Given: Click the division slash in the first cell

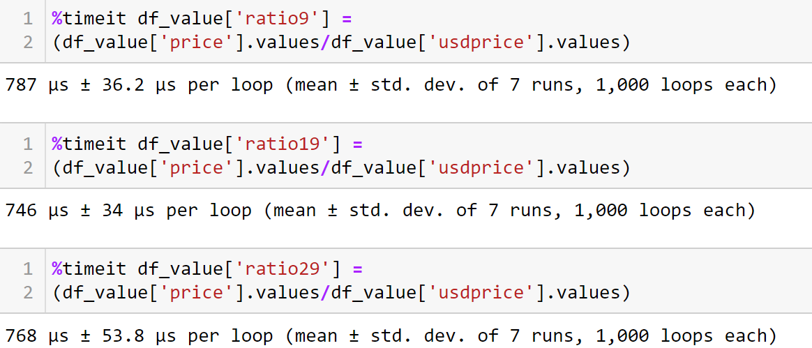Looking at the screenshot, I should 325,43.
